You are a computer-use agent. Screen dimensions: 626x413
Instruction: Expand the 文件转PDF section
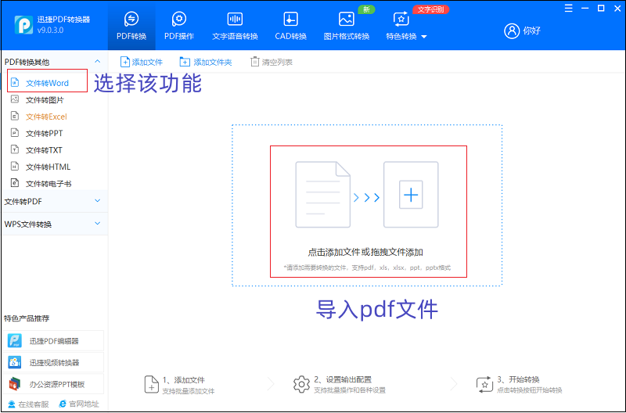tap(97, 201)
